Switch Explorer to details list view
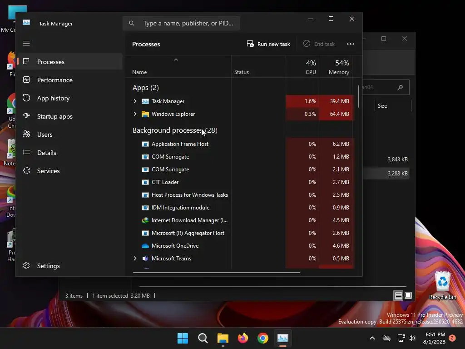The width and height of the screenshot is (465, 349). pyautogui.click(x=398, y=295)
